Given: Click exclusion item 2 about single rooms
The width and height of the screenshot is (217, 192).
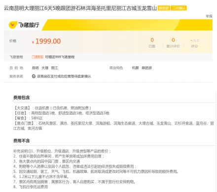Looking at the screenshot, I should pyautogui.click(x=59, y=156).
